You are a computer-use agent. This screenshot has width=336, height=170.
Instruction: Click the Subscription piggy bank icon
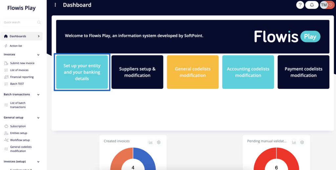tap(6, 126)
